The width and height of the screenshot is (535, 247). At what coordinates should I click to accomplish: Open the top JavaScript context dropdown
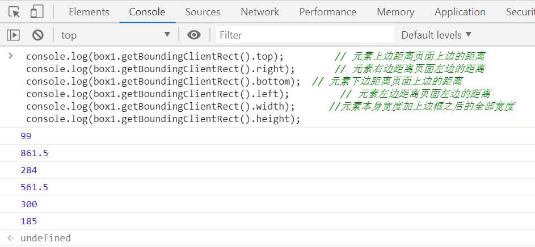pyautogui.click(x=115, y=35)
